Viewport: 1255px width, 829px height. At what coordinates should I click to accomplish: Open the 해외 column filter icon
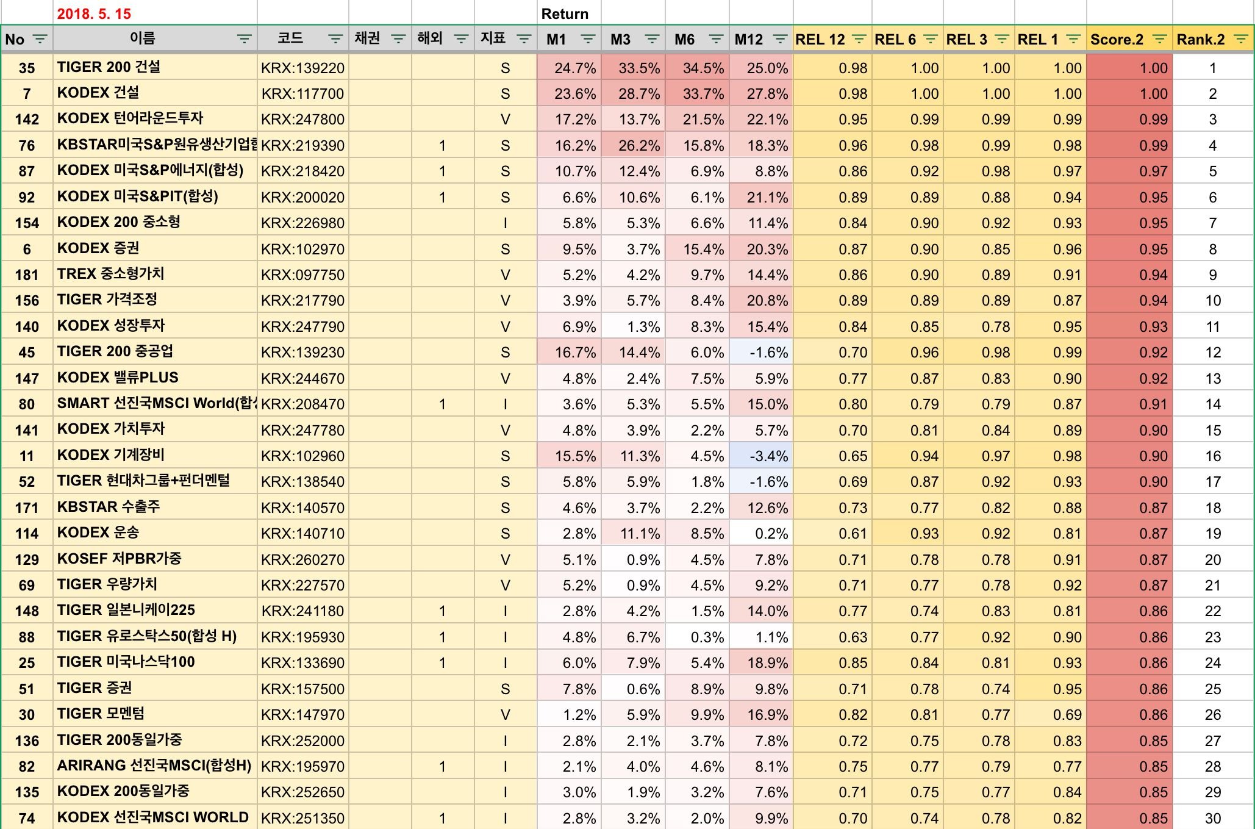tap(461, 39)
